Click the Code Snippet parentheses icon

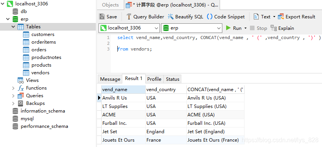[210, 16]
